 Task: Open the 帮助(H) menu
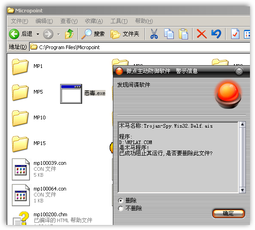coord(144,21)
